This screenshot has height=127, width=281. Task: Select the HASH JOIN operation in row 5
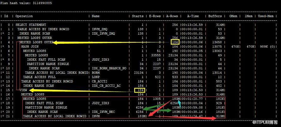coord(30,47)
